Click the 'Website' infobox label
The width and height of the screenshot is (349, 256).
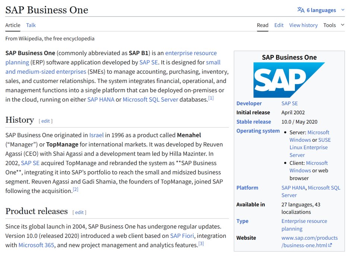246,238
